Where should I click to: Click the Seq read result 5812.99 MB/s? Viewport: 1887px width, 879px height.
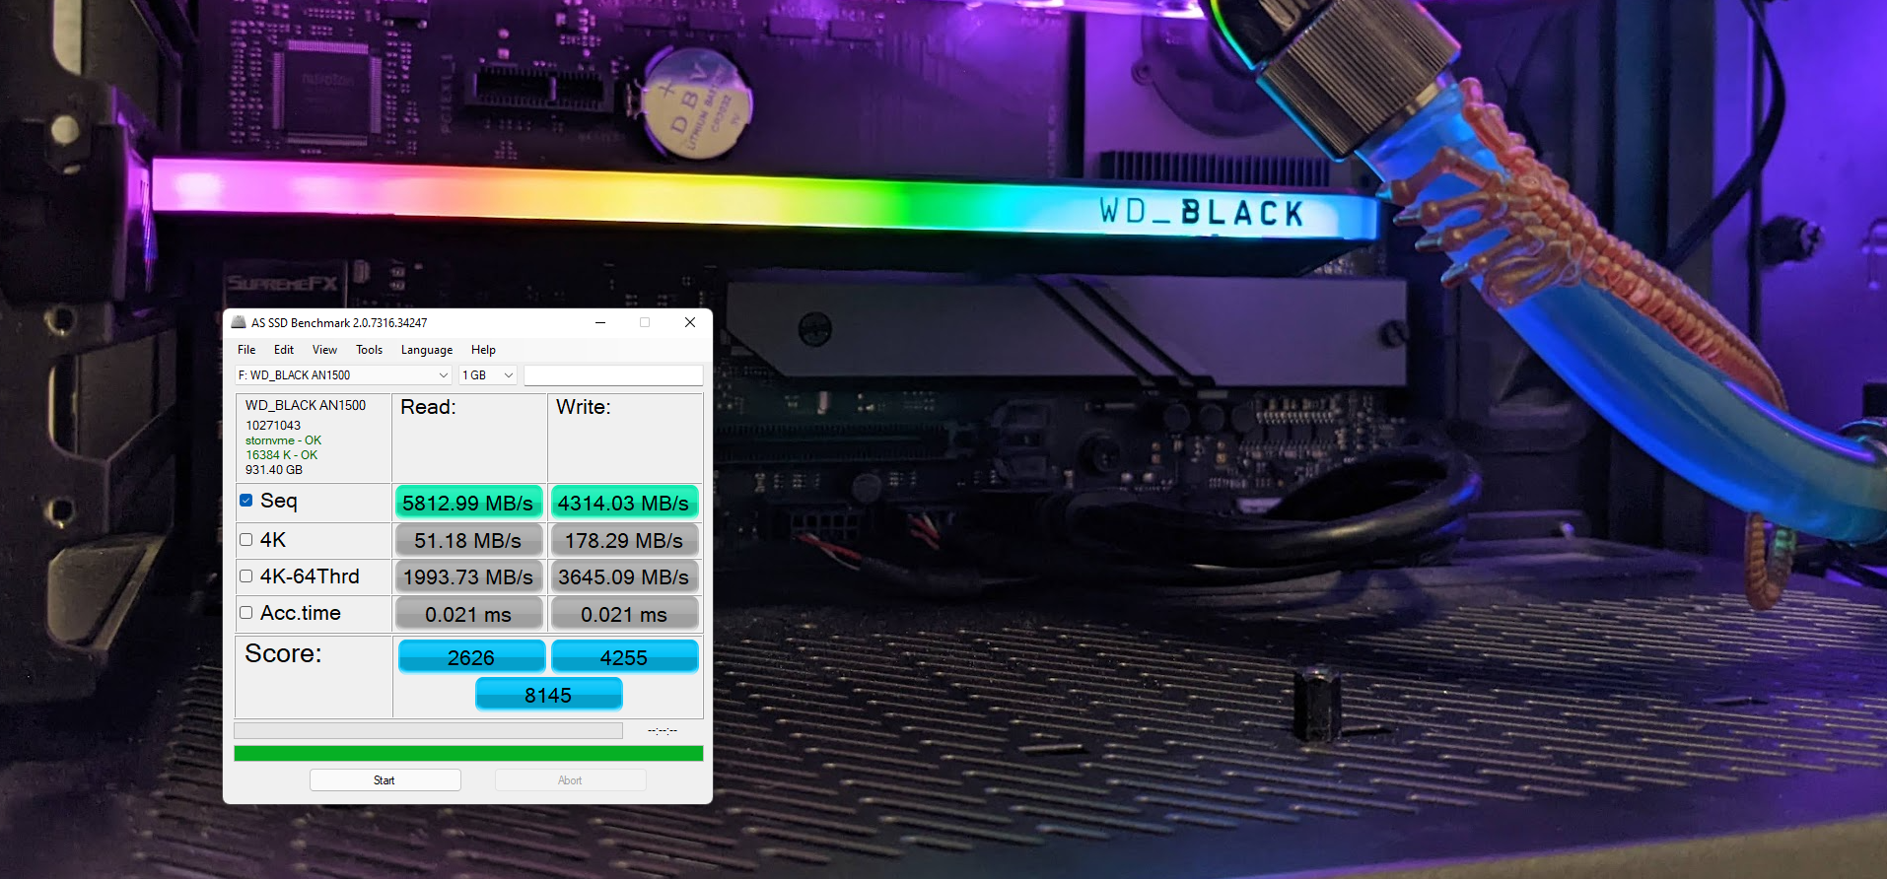[x=468, y=503]
